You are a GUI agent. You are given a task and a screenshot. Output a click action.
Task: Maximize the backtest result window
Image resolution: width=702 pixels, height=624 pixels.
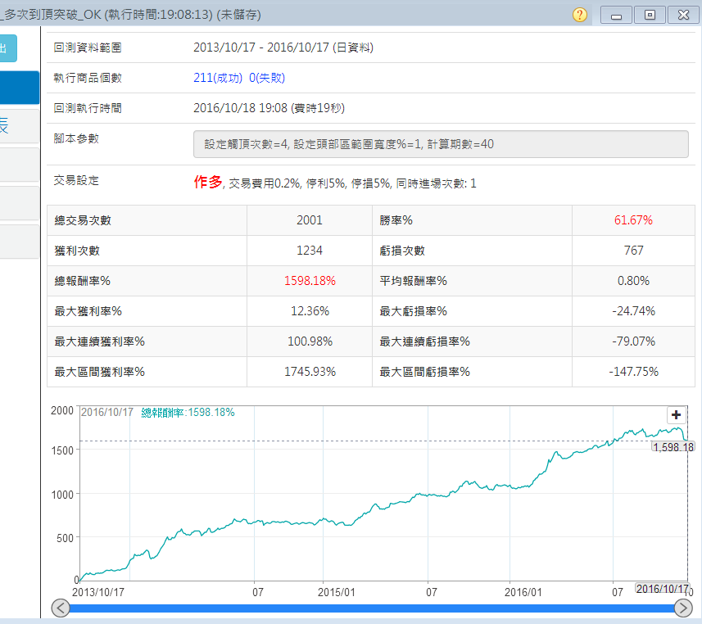click(650, 15)
